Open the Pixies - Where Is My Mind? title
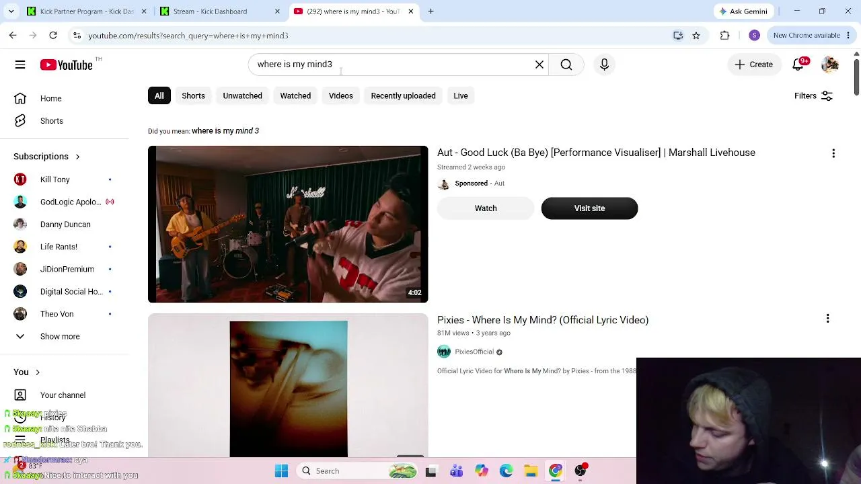 pos(543,320)
